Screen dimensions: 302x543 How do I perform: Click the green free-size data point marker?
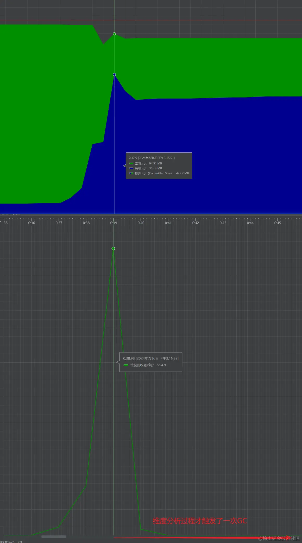(x=114, y=34)
